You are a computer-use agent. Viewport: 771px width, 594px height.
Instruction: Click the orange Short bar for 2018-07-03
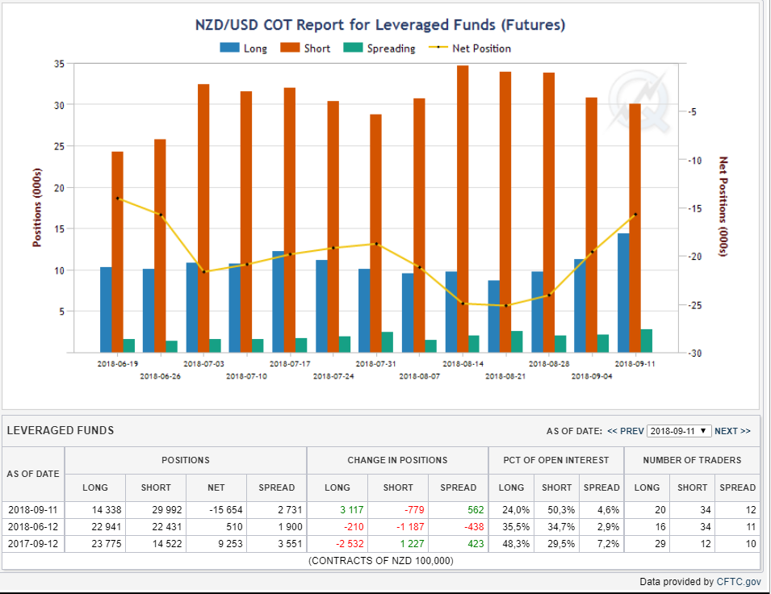click(x=203, y=219)
